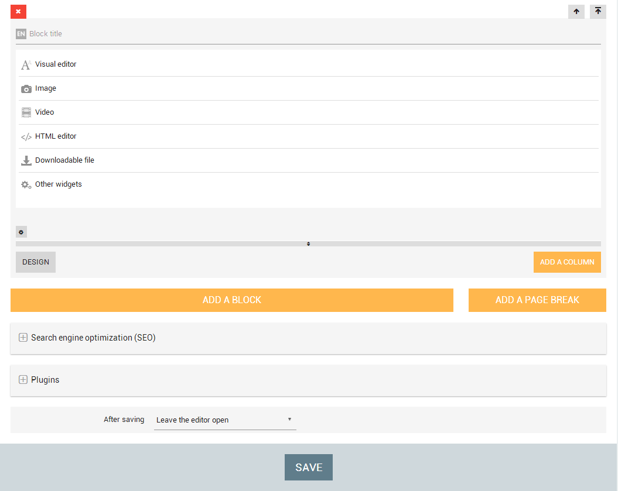Select the Visual editor widget

(x=56, y=64)
